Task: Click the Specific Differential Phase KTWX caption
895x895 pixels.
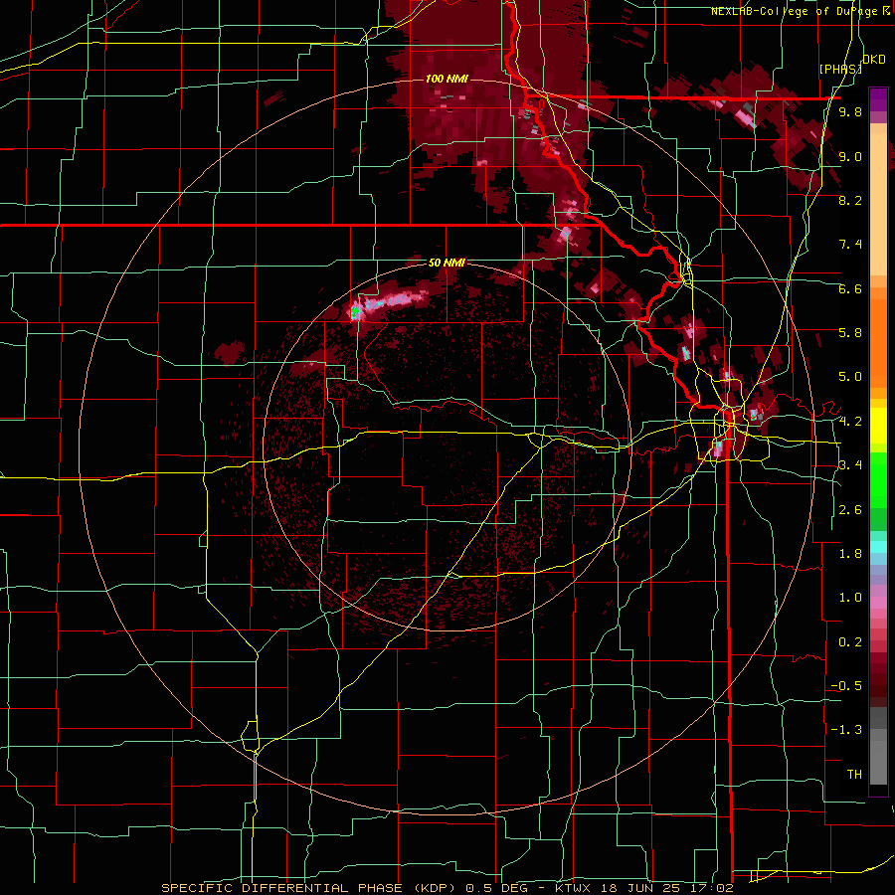Action: tap(447, 888)
